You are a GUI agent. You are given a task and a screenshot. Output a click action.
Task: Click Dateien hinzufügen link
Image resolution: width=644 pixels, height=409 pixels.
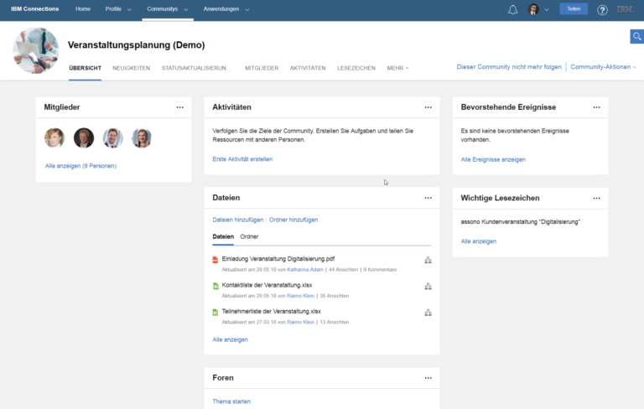pyautogui.click(x=238, y=220)
